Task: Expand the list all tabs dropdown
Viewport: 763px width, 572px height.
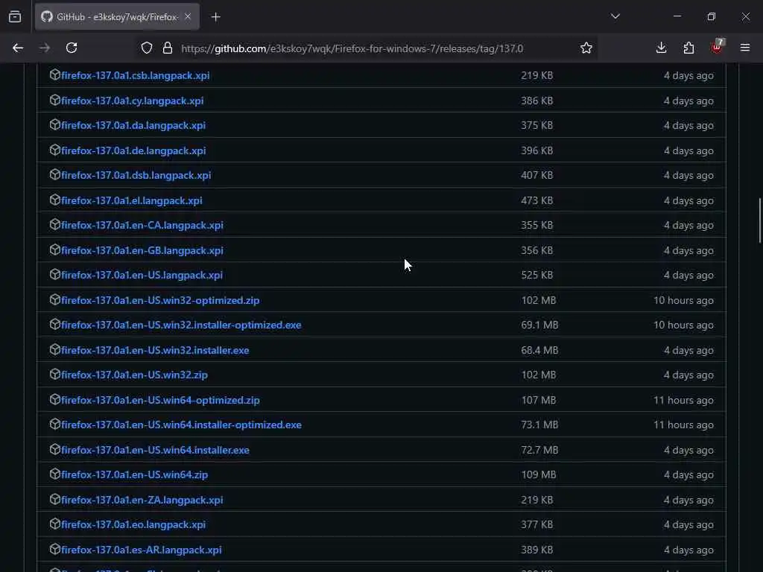Action: point(615,16)
